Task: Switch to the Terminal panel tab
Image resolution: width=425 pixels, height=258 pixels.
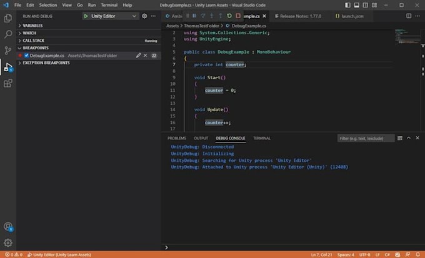Action: pyautogui.click(x=261, y=138)
